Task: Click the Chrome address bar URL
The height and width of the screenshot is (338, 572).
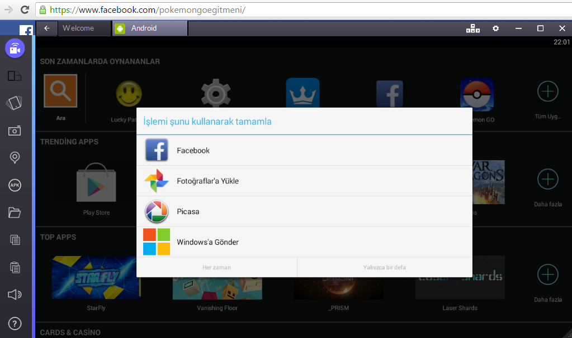Action: click(148, 10)
